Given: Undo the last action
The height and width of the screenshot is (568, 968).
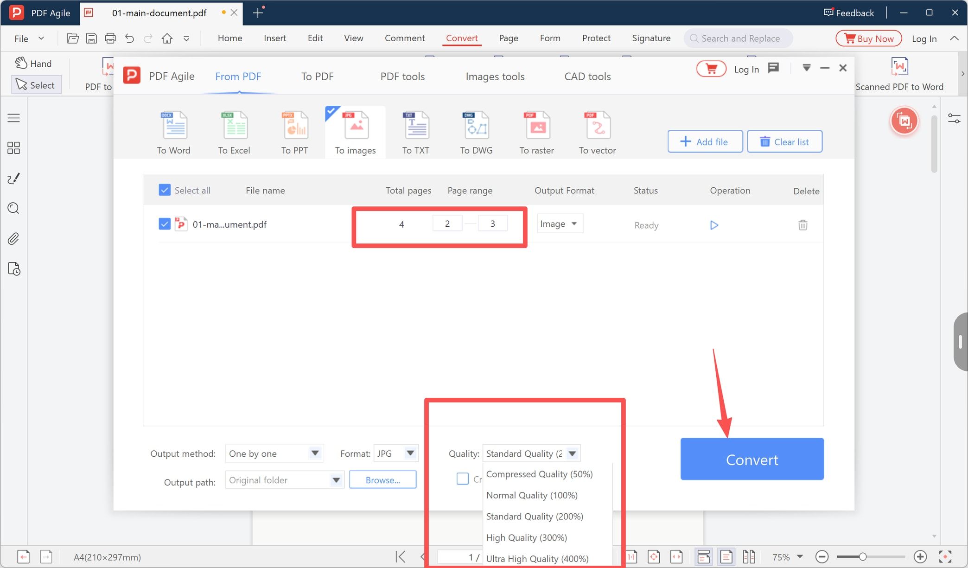Looking at the screenshot, I should pos(129,38).
